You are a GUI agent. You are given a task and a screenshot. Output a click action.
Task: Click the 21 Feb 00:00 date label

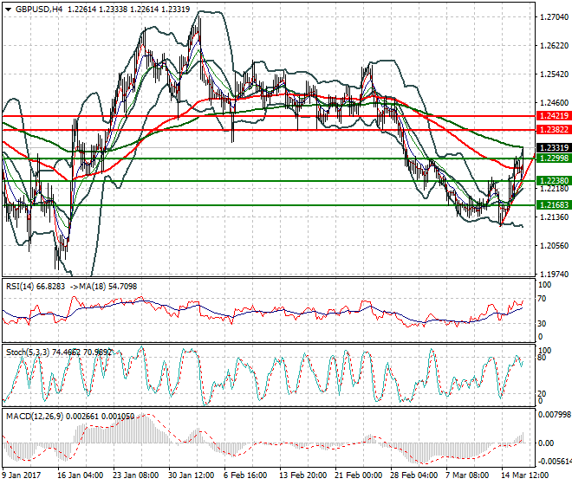358,475
